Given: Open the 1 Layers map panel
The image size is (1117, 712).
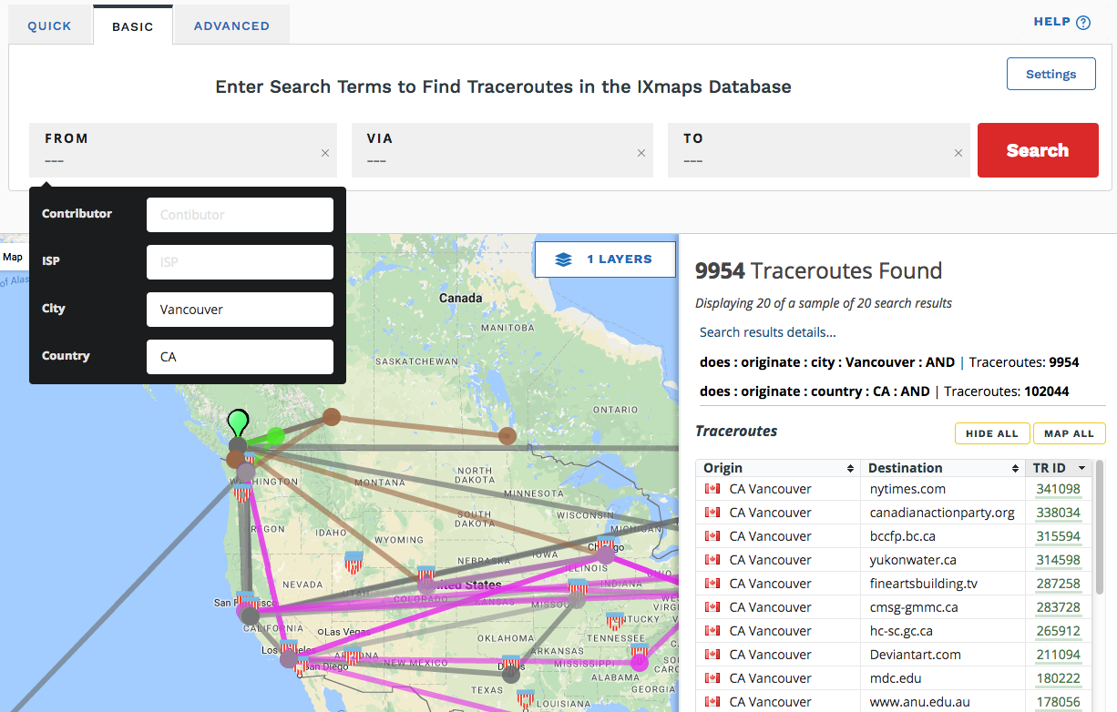Looking at the screenshot, I should click(605, 259).
